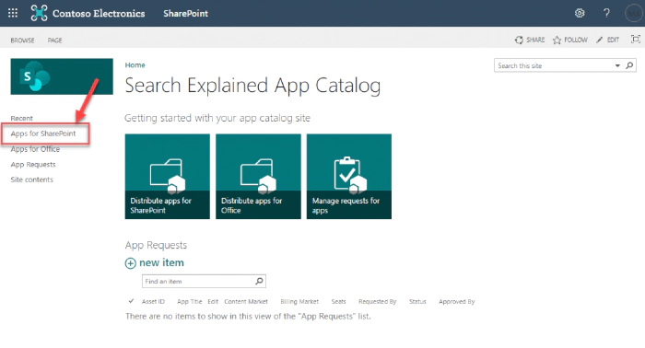Toggle select-all checkmark in list header
This screenshot has width=645, height=348.
pos(131,301)
